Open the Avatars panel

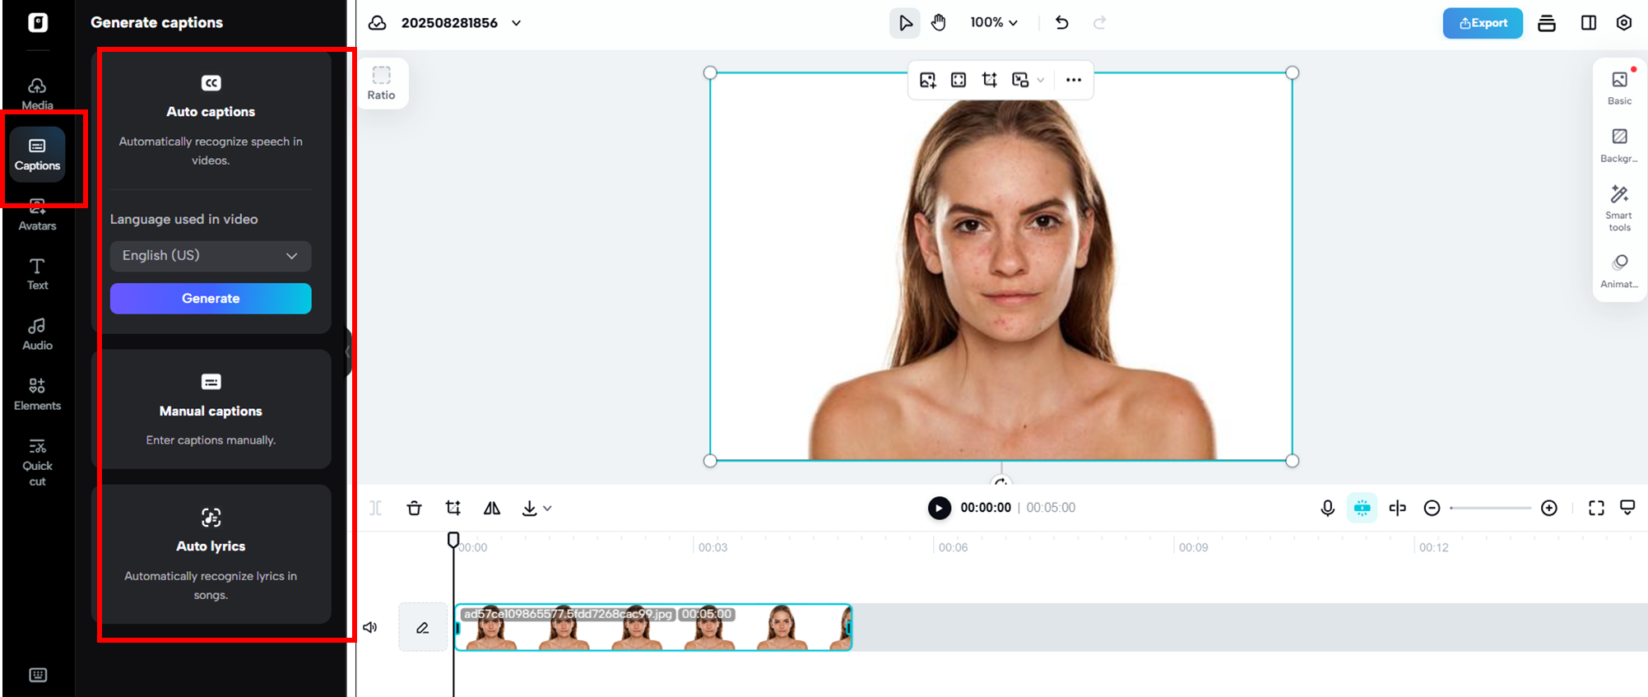(x=37, y=215)
